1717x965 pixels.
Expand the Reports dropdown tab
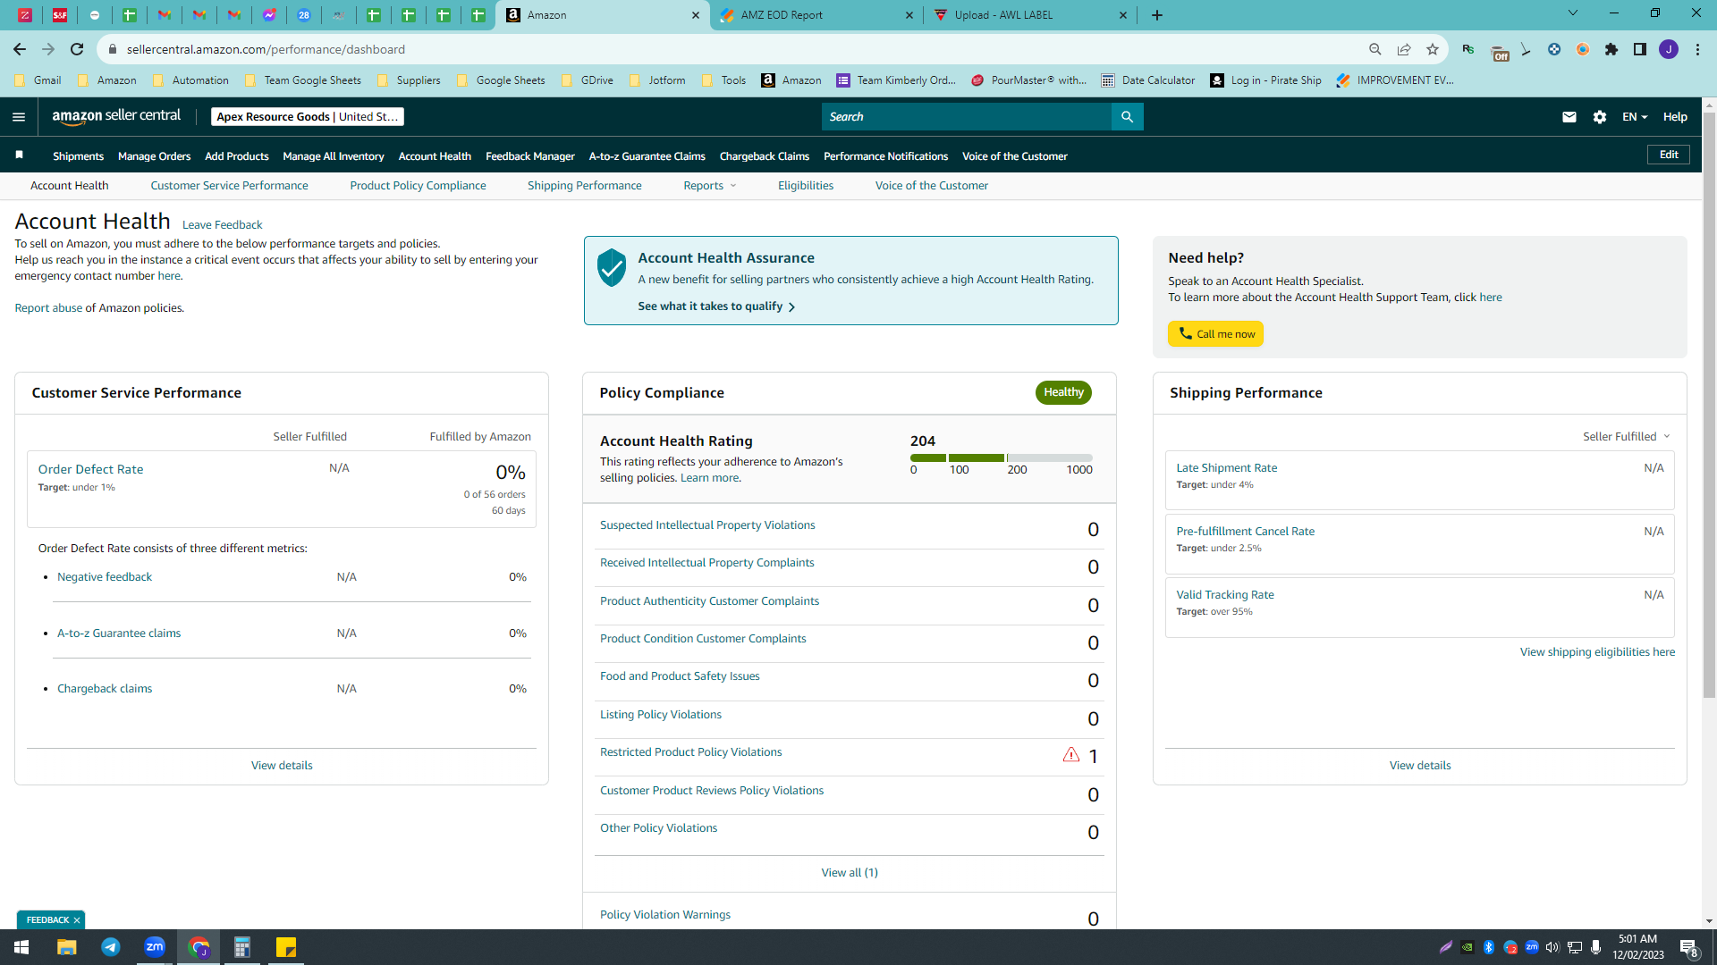pyautogui.click(x=710, y=186)
